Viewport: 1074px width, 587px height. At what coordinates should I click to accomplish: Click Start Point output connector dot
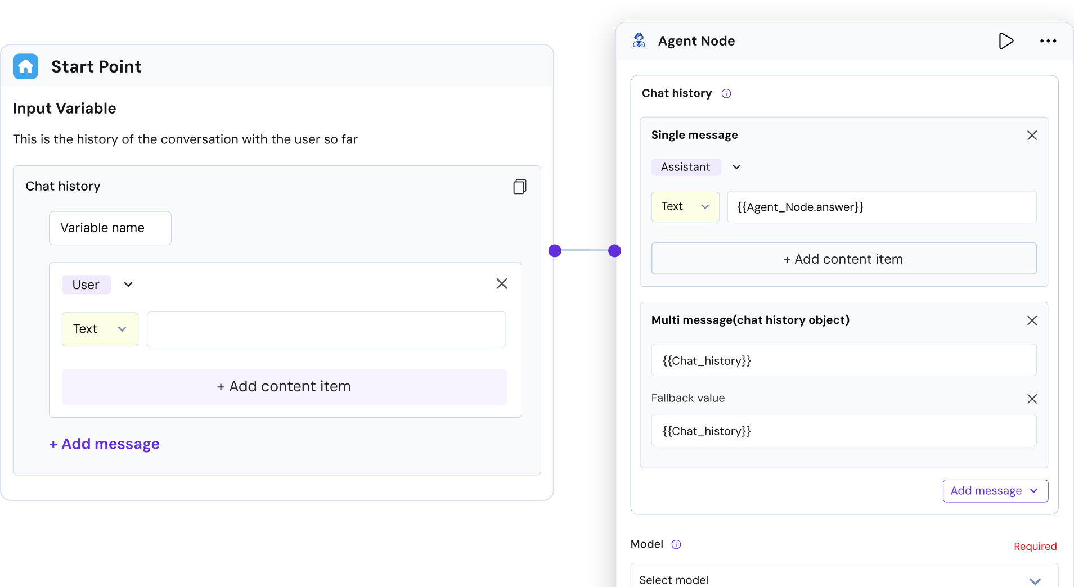tap(555, 251)
